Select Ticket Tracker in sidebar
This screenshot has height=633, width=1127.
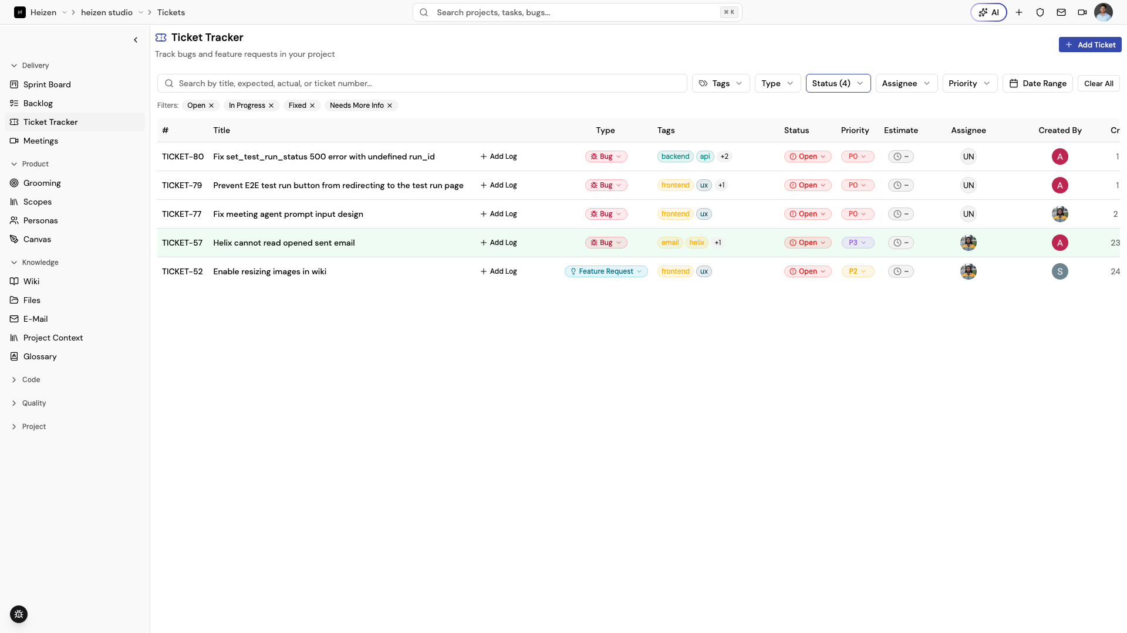(x=75, y=122)
